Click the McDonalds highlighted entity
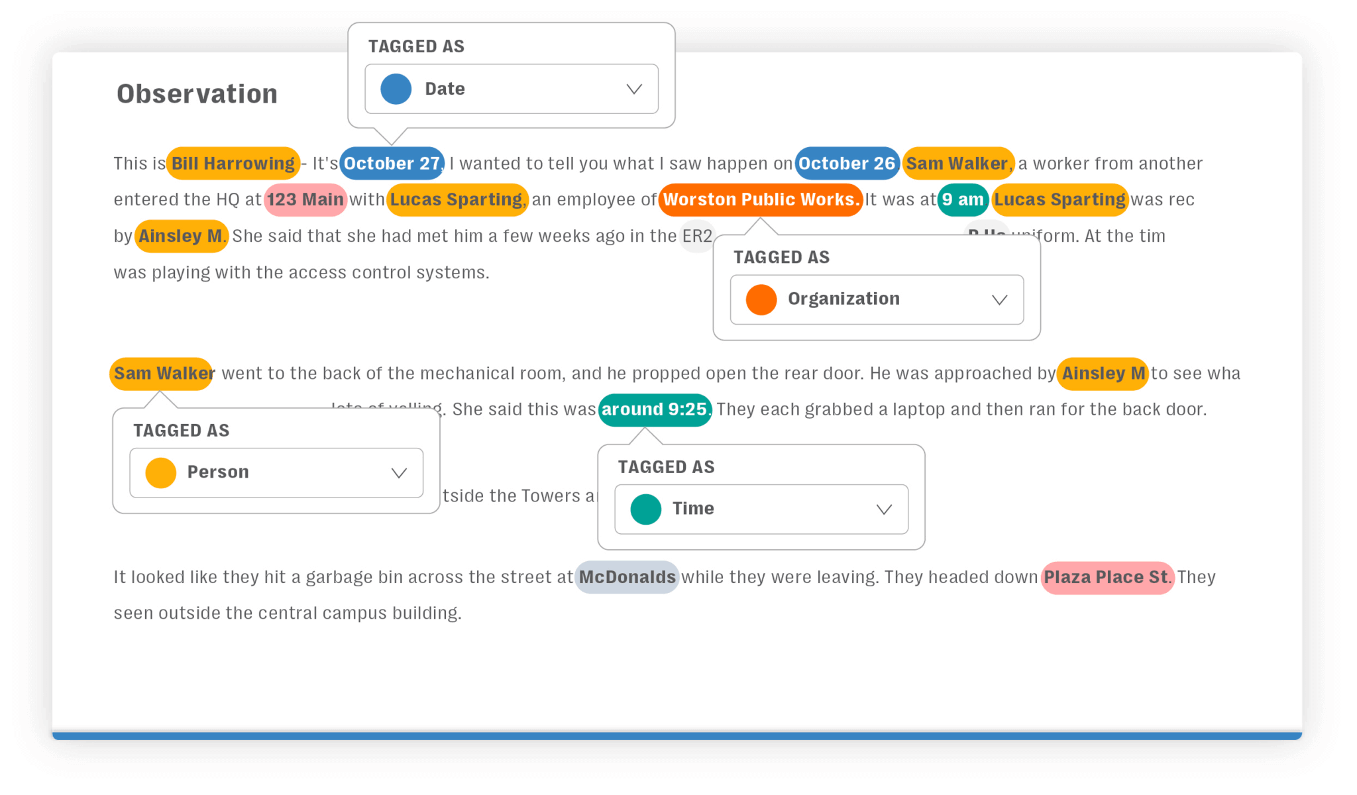Screen dimensions: 1357x795 point(626,577)
